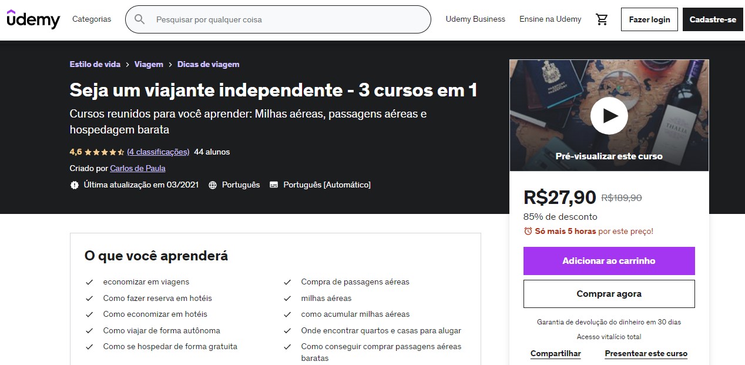
Task: Click the search magnifier icon
Action: click(x=140, y=19)
